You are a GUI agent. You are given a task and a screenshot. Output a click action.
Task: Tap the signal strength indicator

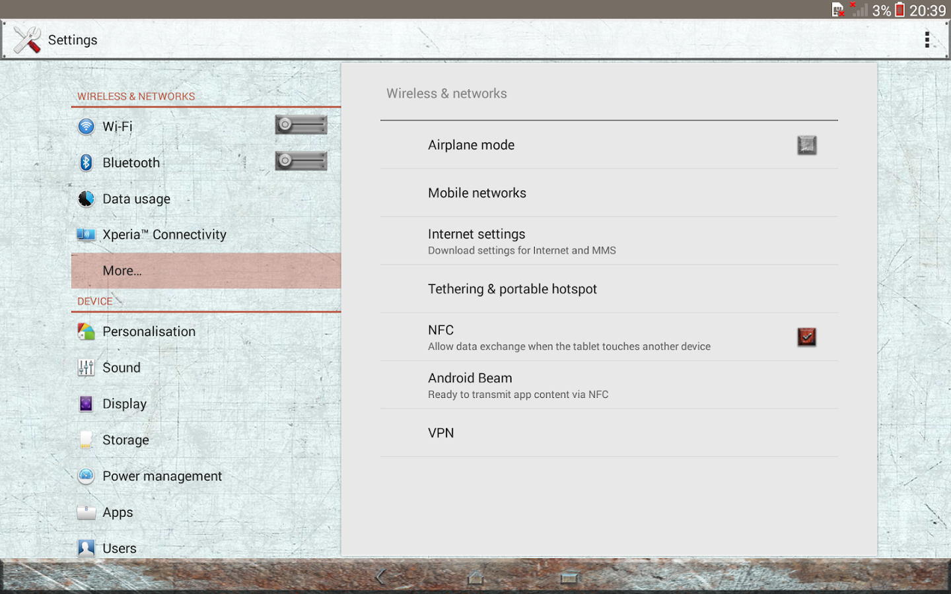point(859,9)
